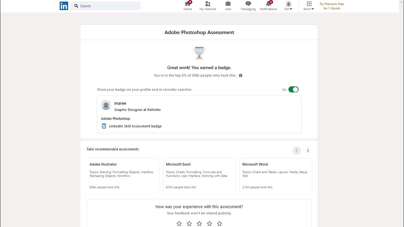Rate the assessment three stars
Screen dimensions: 404x227
click(x=199, y=224)
